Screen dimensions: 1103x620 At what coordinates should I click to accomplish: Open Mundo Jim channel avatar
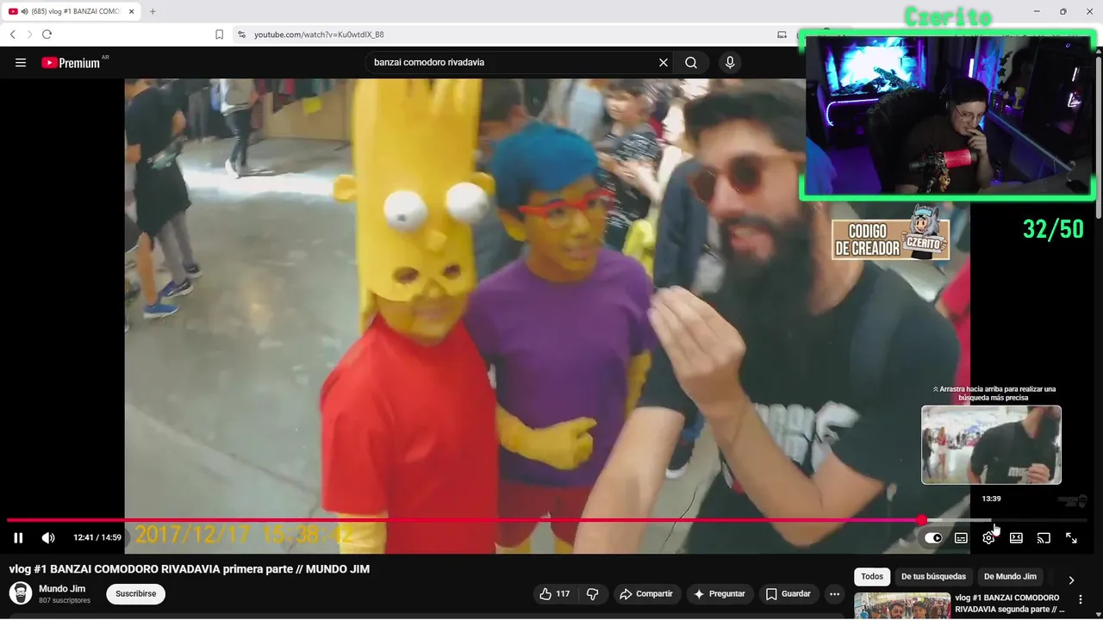21,593
